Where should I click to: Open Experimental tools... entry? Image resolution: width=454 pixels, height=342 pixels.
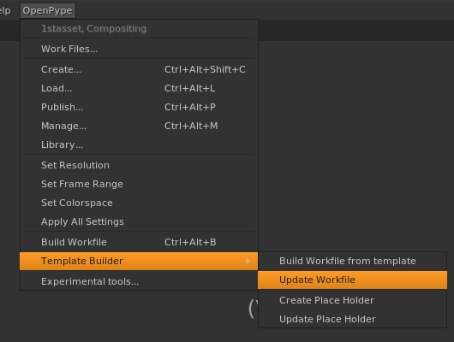139,281
